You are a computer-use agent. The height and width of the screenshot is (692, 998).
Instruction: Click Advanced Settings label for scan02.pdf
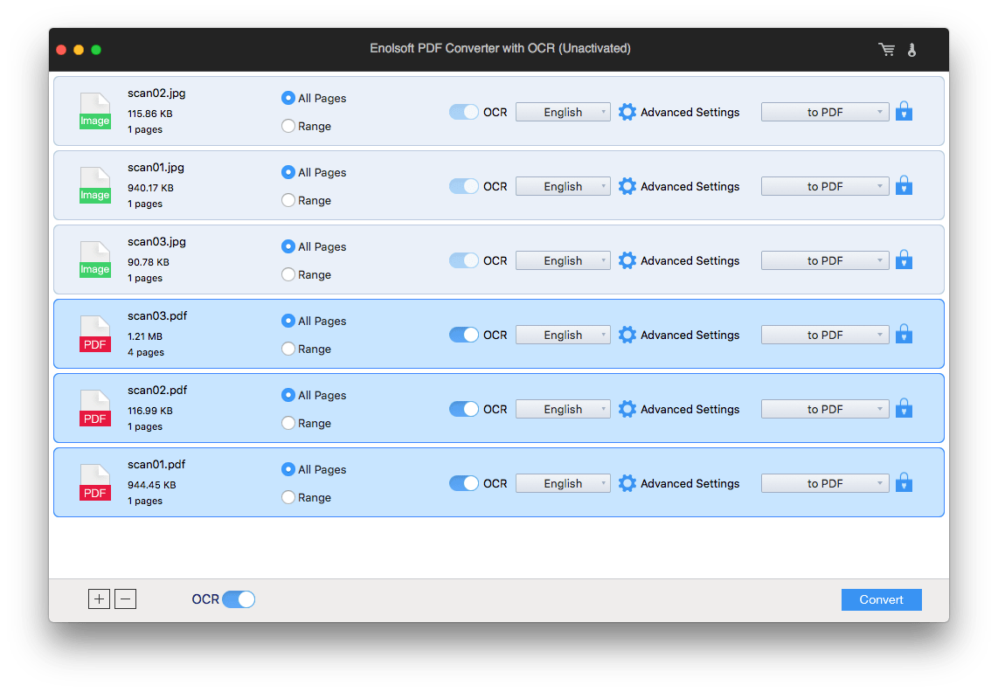tap(690, 409)
